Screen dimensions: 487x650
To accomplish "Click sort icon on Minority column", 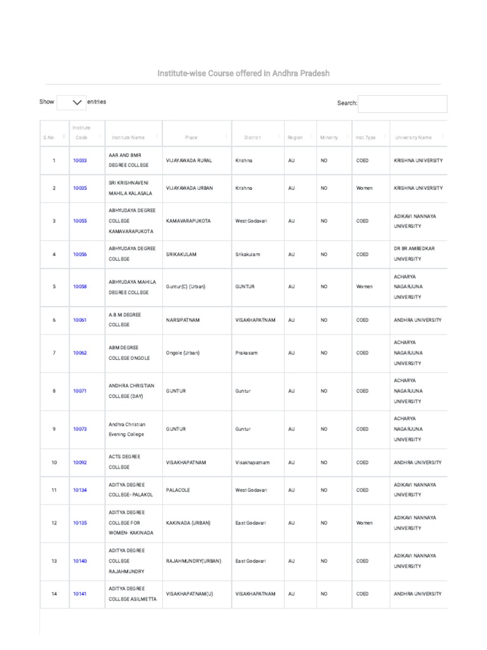I will coord(347,137).
